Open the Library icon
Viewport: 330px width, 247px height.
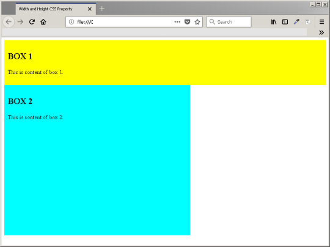click(273, 21)
